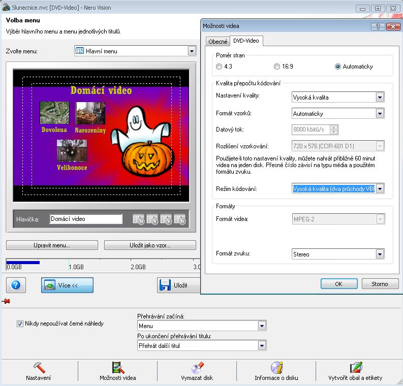Click ghost and pumpkin image in preview
The image size is (403, 386).
pos(142,141)
